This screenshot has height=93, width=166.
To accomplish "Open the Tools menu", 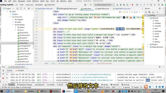I will pos(53,1).
